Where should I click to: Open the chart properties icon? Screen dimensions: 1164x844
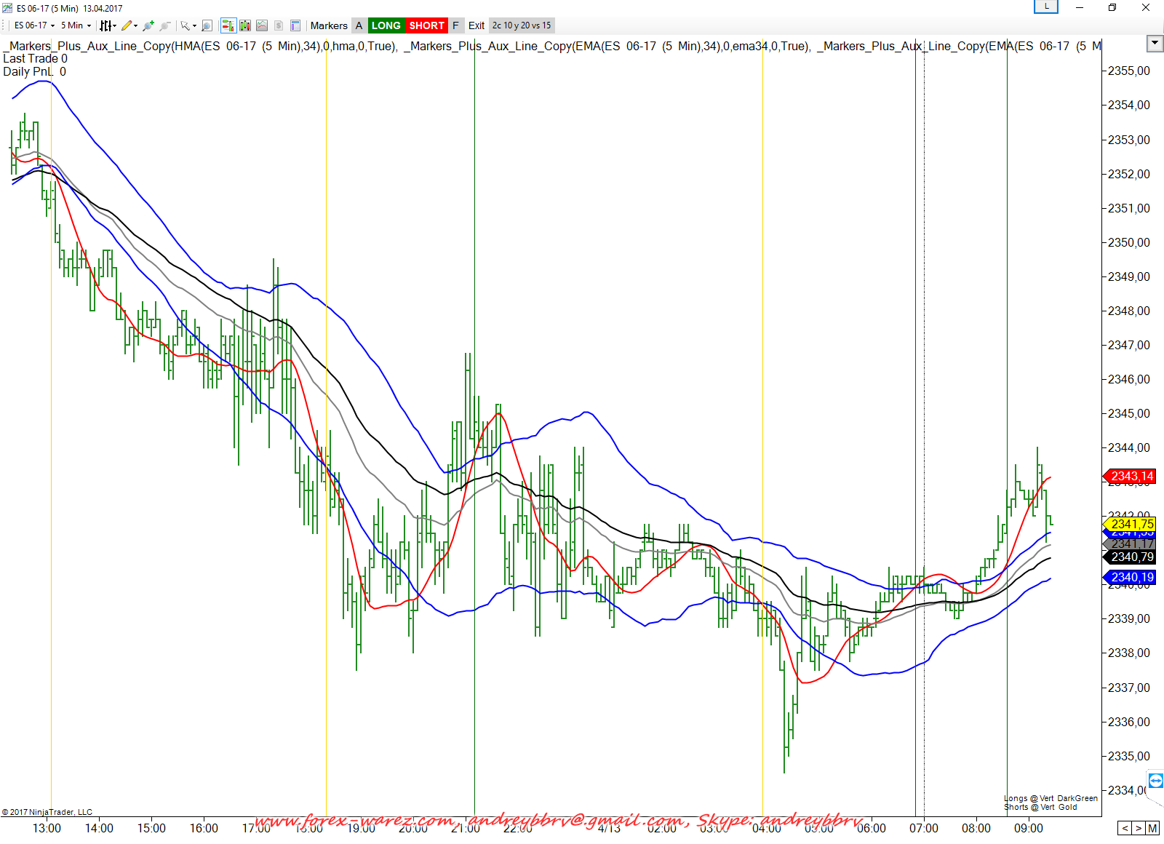pyautogui.click(x=295, y=25)
